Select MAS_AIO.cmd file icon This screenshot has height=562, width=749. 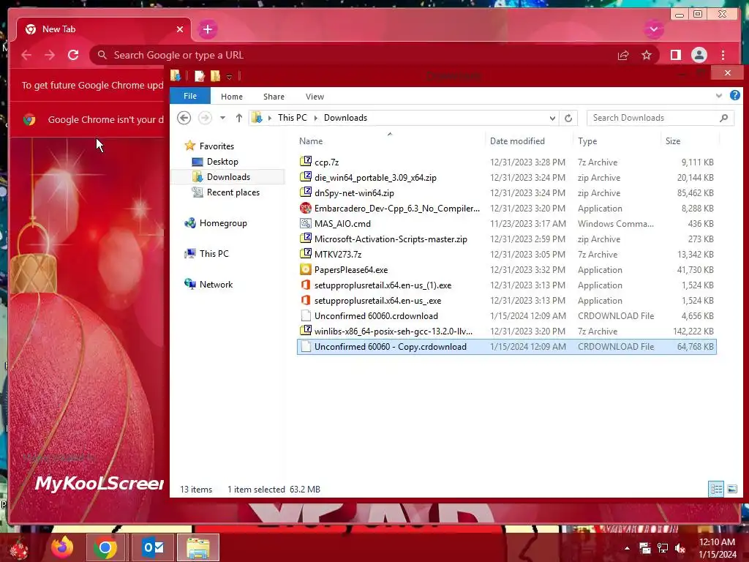tap(306, 223)
